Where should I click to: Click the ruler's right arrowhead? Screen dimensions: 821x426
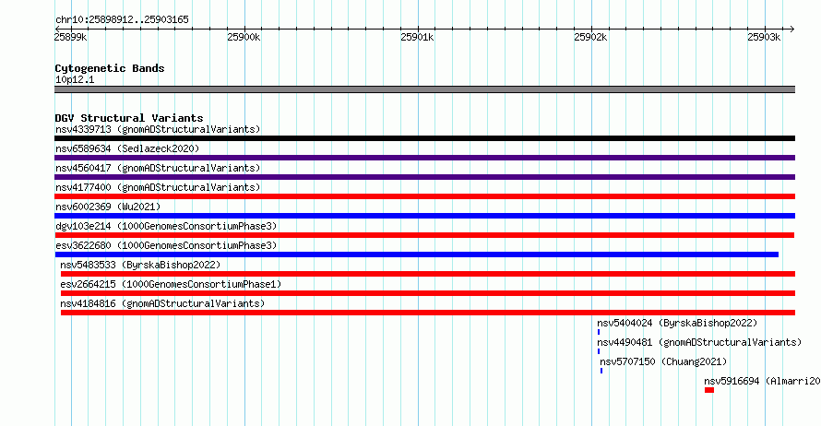pos(792,30)
